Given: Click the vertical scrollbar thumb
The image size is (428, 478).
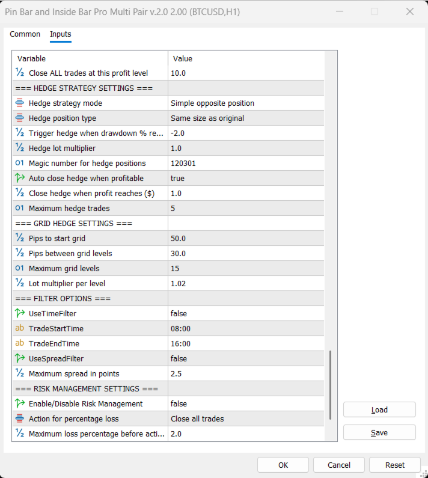Looking at the screenshot, I should [x=331, y=385].
